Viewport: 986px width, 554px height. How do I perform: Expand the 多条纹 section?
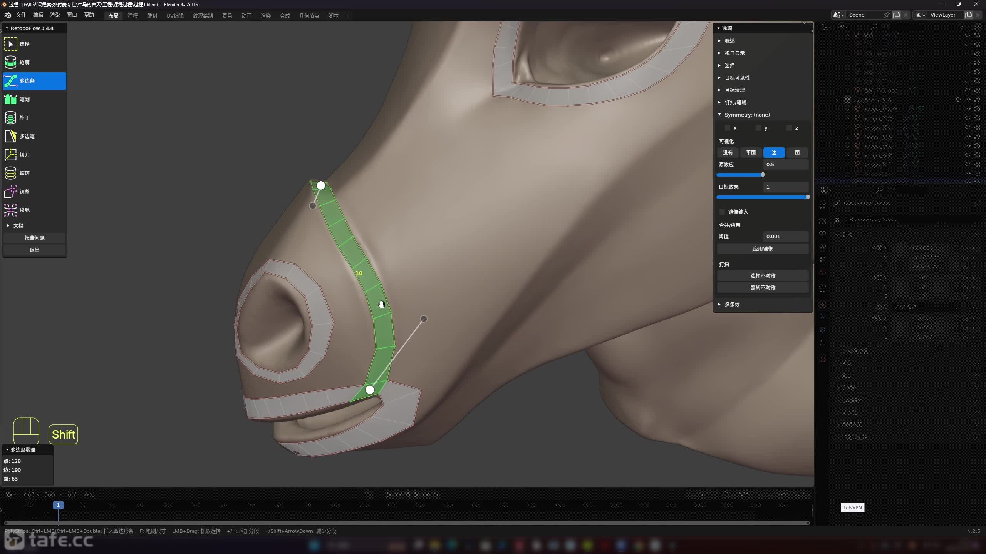coord(732,304)
